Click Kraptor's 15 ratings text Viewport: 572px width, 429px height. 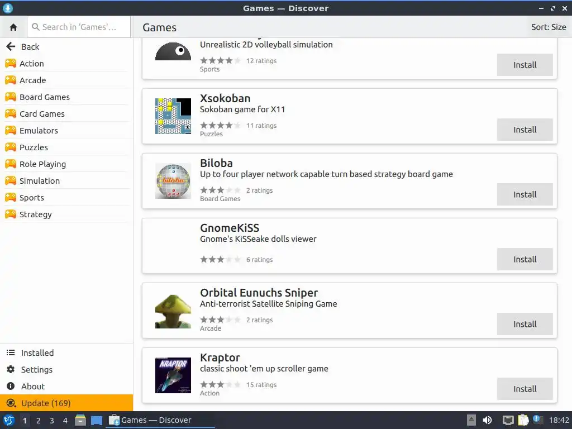point(261,385)
